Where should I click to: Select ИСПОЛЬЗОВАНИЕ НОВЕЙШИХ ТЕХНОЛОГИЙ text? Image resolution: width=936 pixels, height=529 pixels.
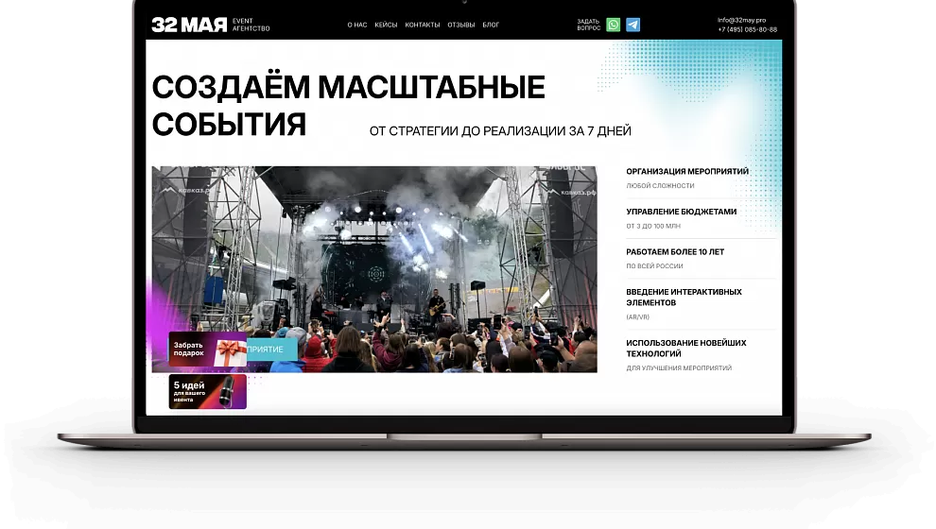click(686, 349)
